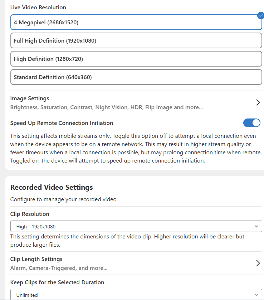Screen dimensions: 264x300
Task: Click the 'Keep Clips for the Selected Duration' label
Action: pos(57,282)
